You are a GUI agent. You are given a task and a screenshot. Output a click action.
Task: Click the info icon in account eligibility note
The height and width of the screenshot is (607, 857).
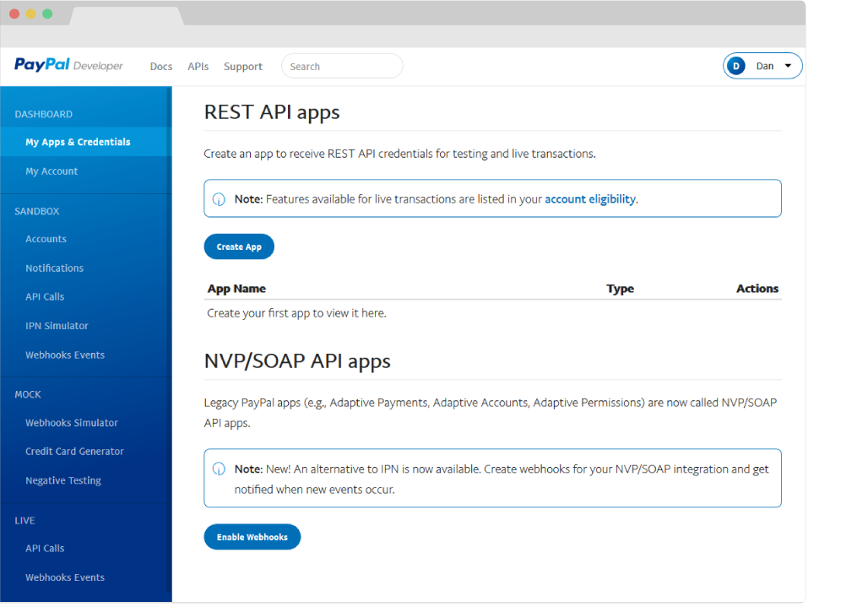(x=219, y=199)
